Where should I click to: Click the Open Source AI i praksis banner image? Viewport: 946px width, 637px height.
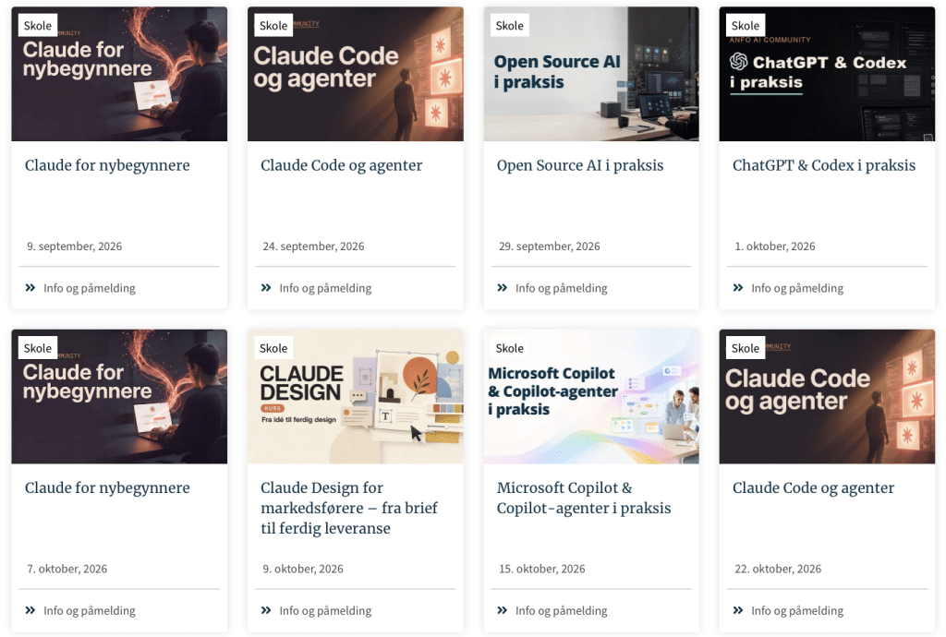591,74
